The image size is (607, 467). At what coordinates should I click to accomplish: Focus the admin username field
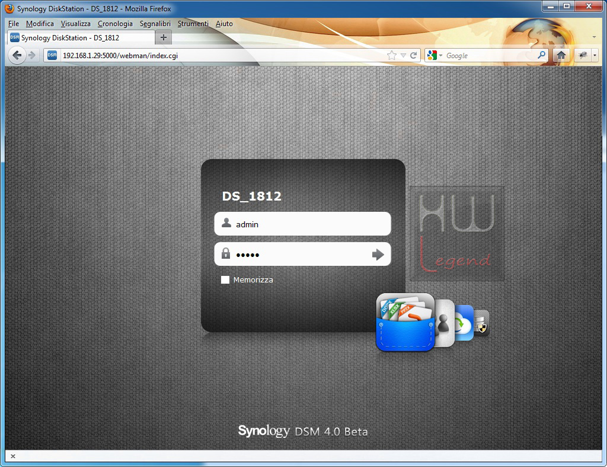pyautogui.click(x=302, y=224)
